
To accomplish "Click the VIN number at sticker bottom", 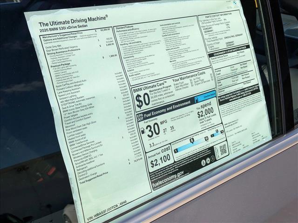I will pos(107,210).
